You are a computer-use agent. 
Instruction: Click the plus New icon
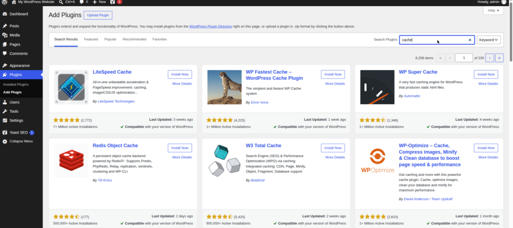coord(95,2)
